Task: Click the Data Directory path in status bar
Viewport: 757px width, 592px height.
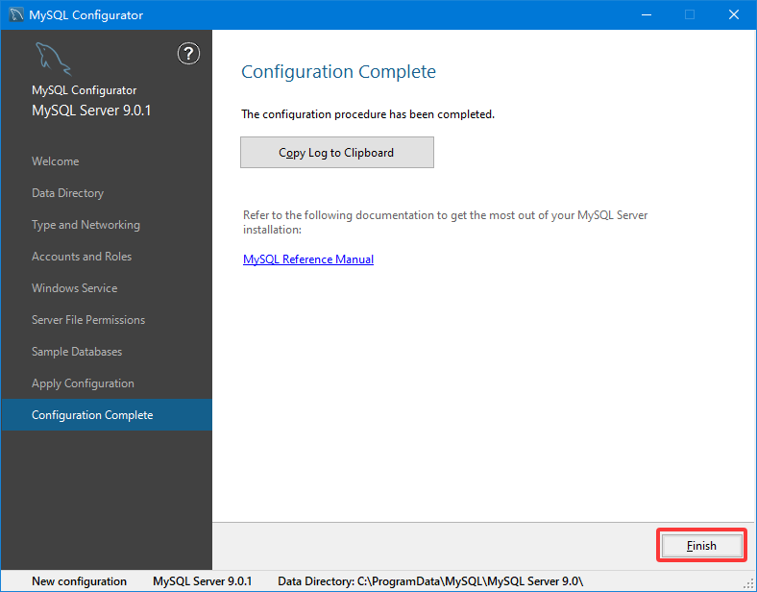Action: pos(430,581)
